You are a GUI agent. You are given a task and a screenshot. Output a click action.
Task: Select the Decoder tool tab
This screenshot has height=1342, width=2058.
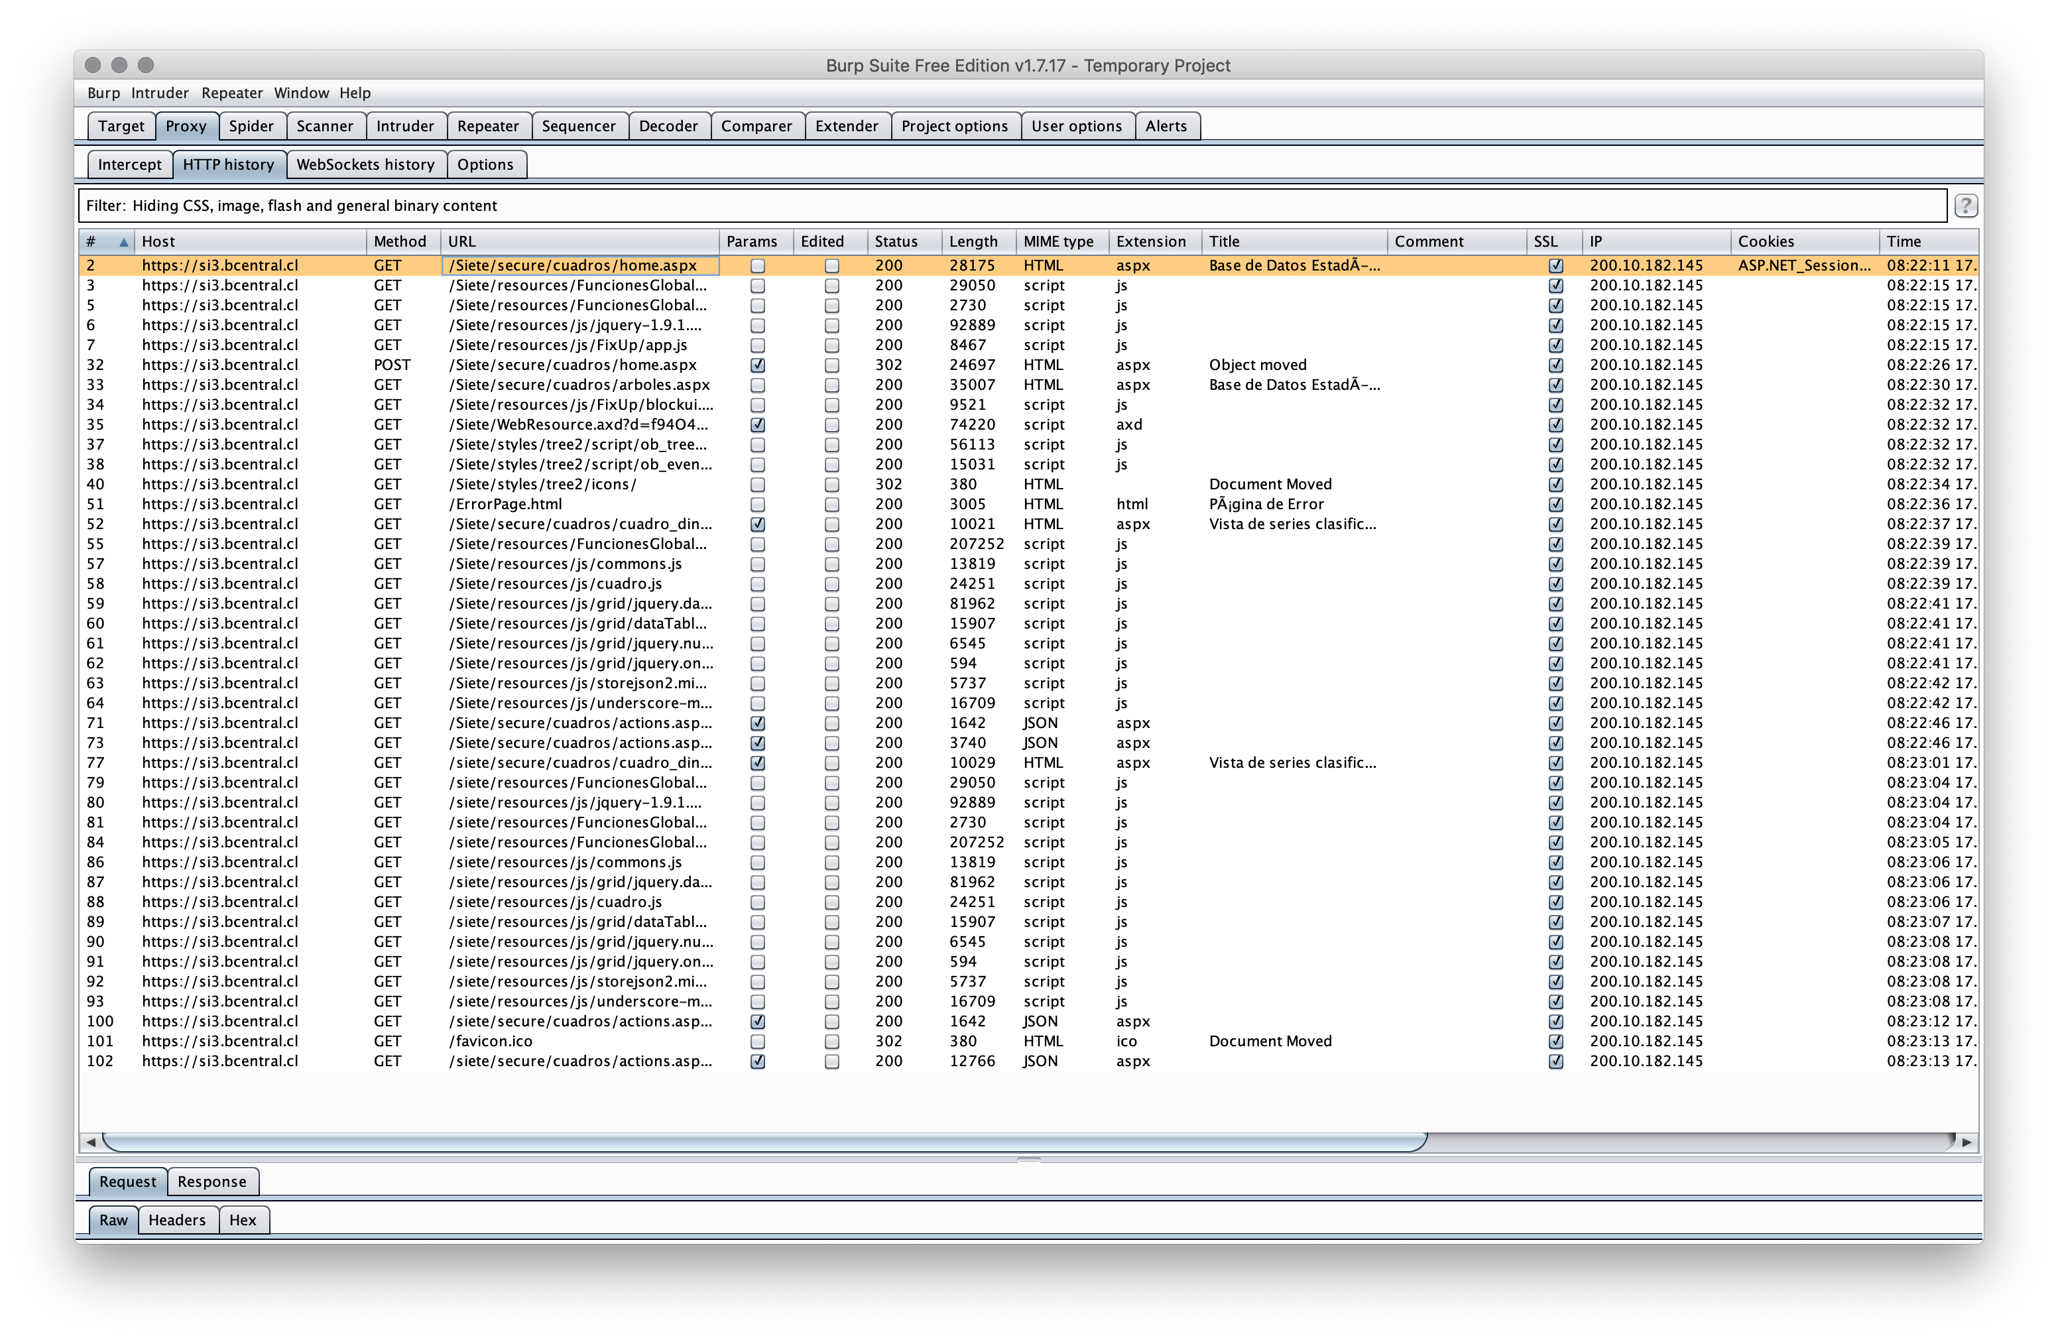[x=669, y=126]
